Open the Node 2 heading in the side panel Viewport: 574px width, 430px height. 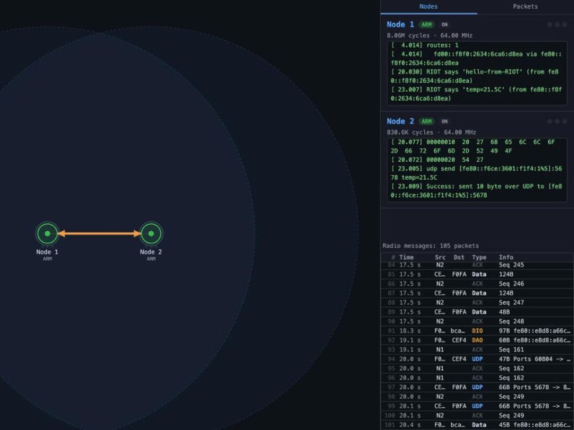tap(400, 122)
